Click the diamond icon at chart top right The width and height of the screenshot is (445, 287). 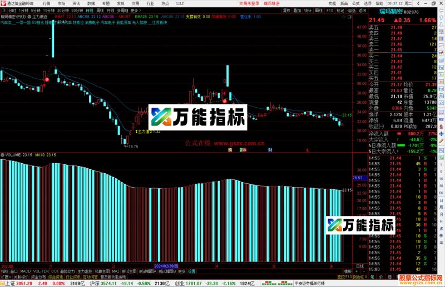tap(344, 17)
